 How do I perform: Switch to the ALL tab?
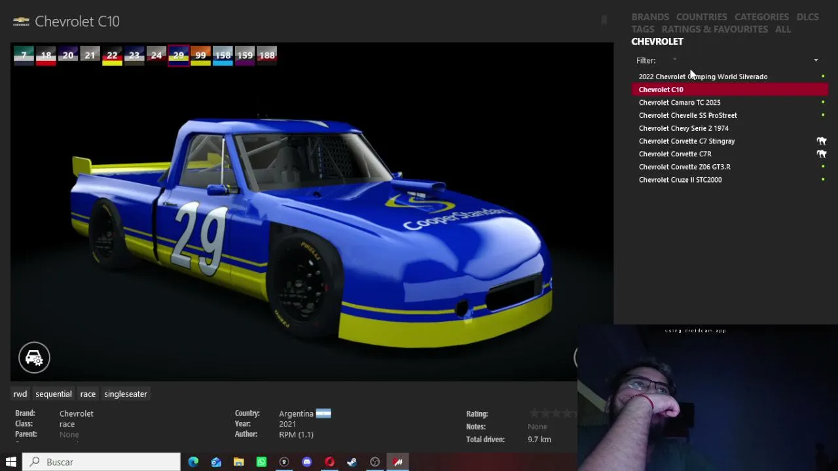(783, 29)
